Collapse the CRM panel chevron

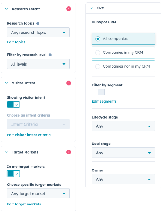tap(91, 8)
